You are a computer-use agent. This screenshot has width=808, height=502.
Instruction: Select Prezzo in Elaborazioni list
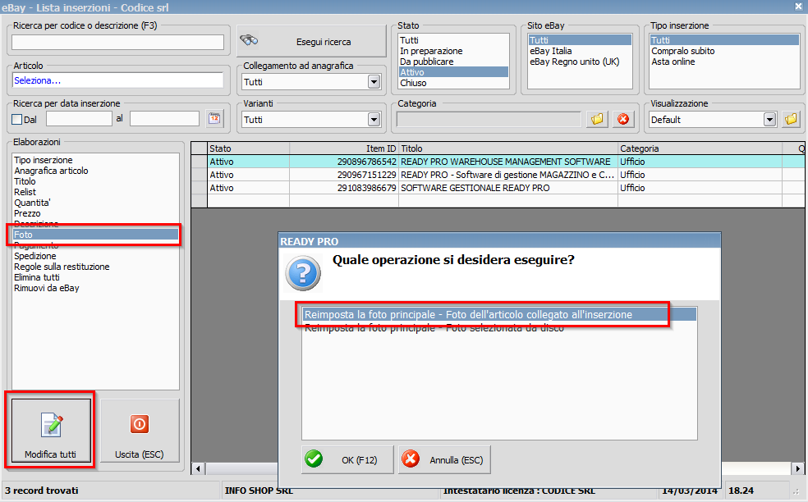click(95, 213)
